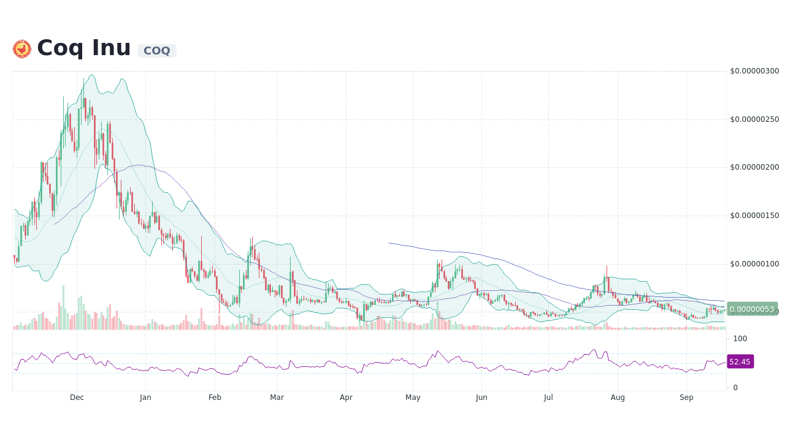Screen dimensions: 785x441
Task: Select the green current price marker icon
Action: 752,309
